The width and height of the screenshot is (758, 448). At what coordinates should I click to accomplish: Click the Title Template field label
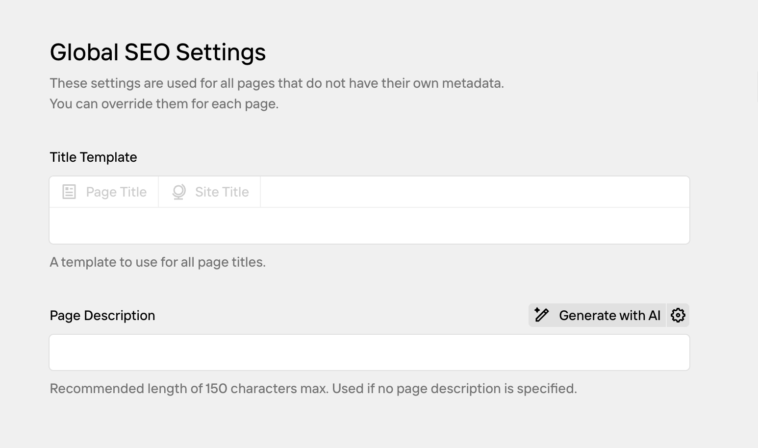[x=93, y=157]
